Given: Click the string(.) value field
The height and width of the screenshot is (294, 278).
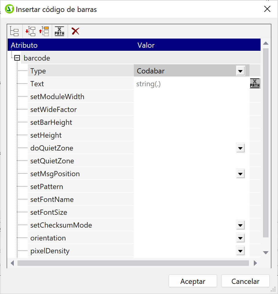Looking at the screenshot, I should coord(192,84).
